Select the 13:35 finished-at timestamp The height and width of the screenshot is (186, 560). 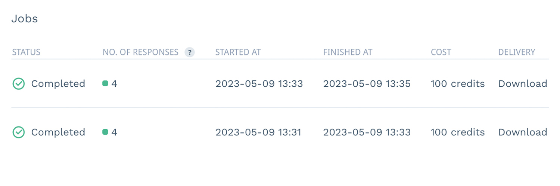tap(367, 84)
